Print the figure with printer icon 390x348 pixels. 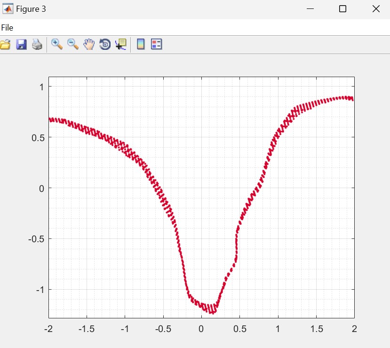coord(37,45)
